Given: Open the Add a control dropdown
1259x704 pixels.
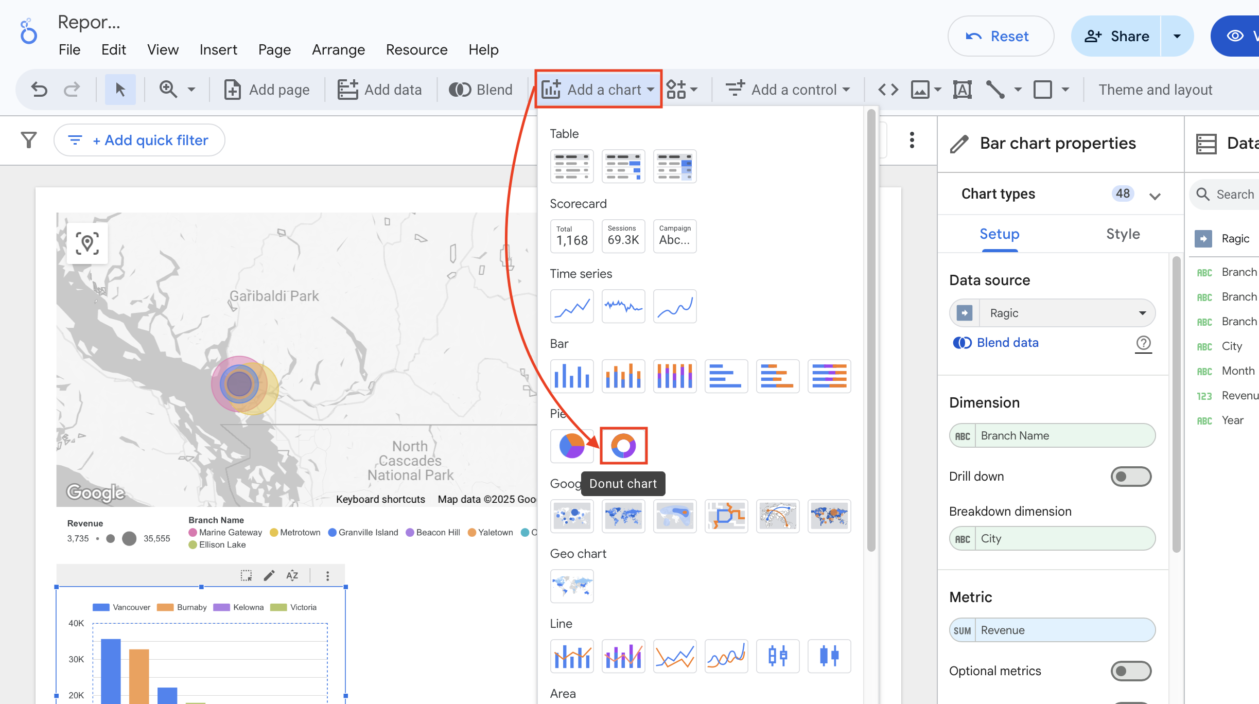Looking at the screenshot, I should 788,90.
